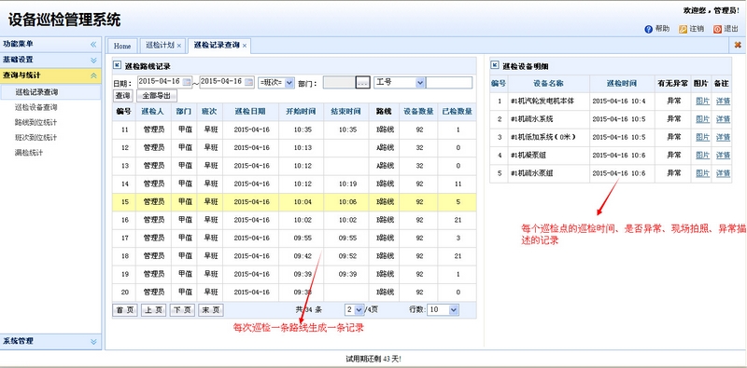Open 图片 link for #1机低加系统
This screenshot has width=747, height=368.
703,137
